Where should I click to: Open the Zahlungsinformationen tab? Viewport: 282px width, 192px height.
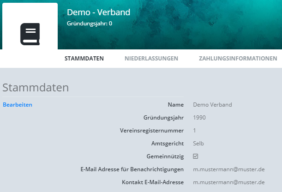[238, 59]
